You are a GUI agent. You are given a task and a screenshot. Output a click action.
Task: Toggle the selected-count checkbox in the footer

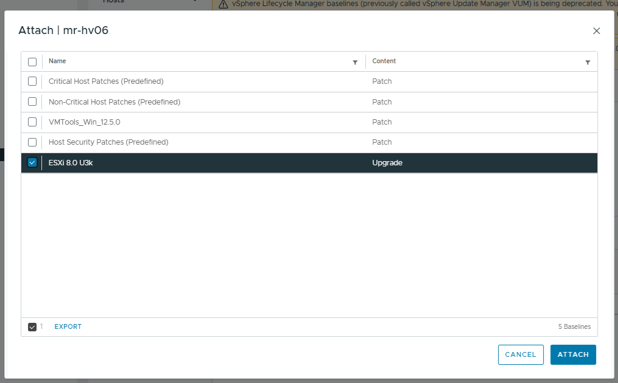[x=32, y=326]
